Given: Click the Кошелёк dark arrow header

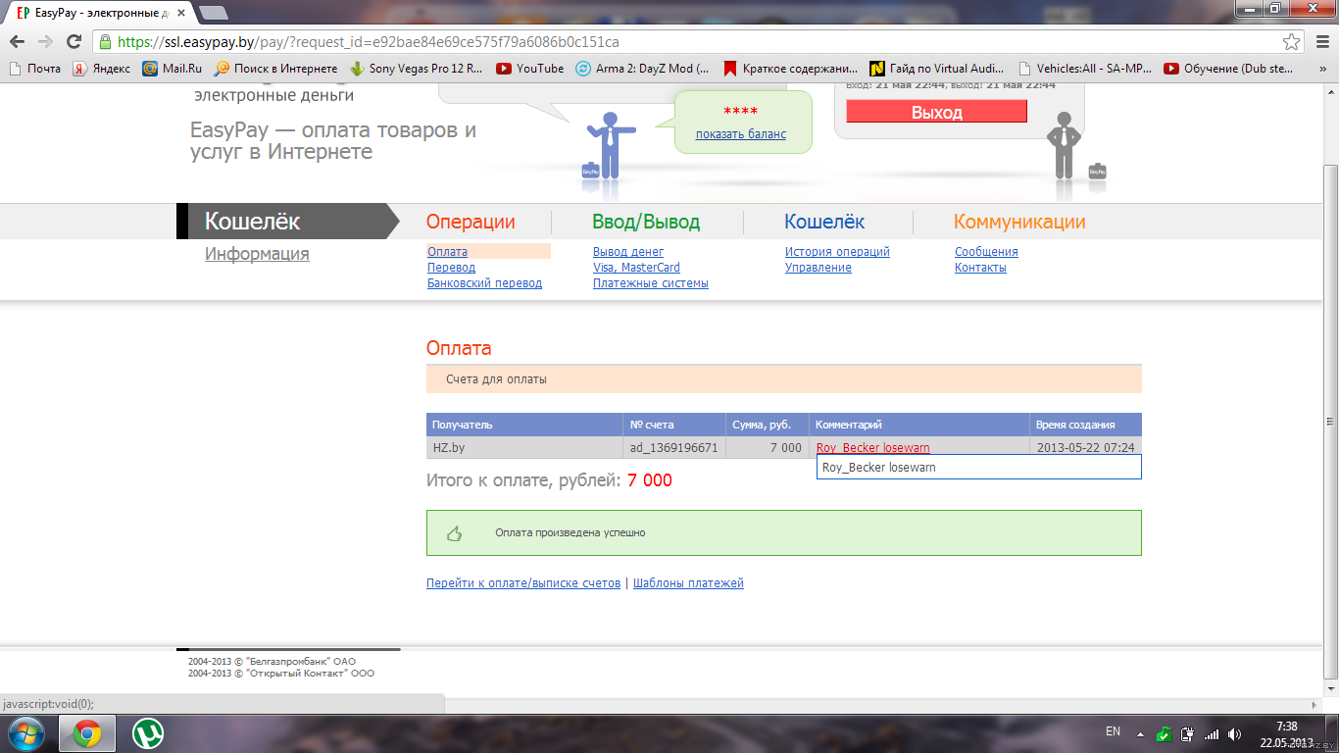Looking at the screenshot, I should [x=286, y=222].
